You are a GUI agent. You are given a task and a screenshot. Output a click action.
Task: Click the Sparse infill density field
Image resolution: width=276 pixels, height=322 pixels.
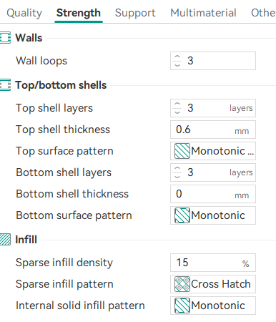[x=213, y=263]
